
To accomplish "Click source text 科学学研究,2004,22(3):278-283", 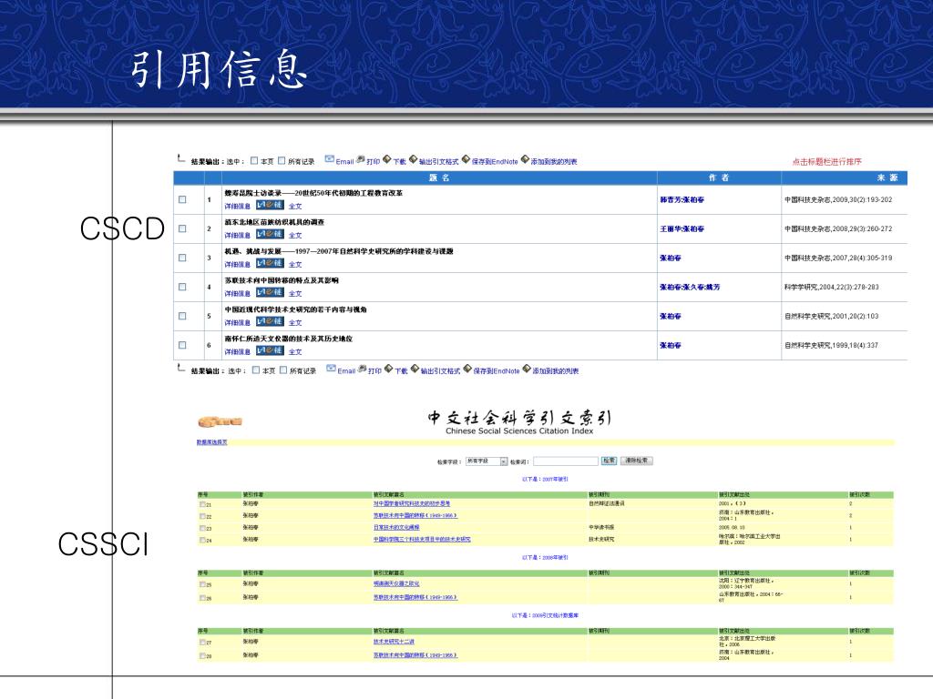I will point(831,287).
